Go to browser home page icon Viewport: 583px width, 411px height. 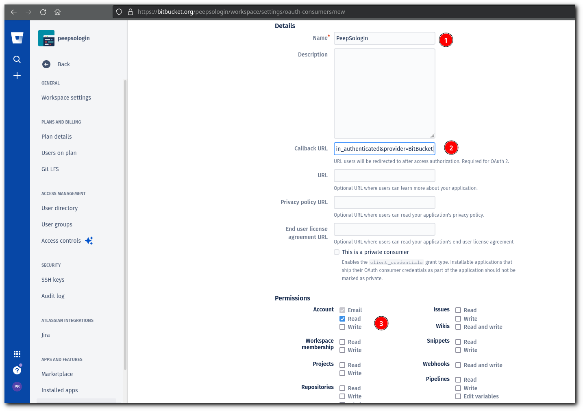point(58,12)
